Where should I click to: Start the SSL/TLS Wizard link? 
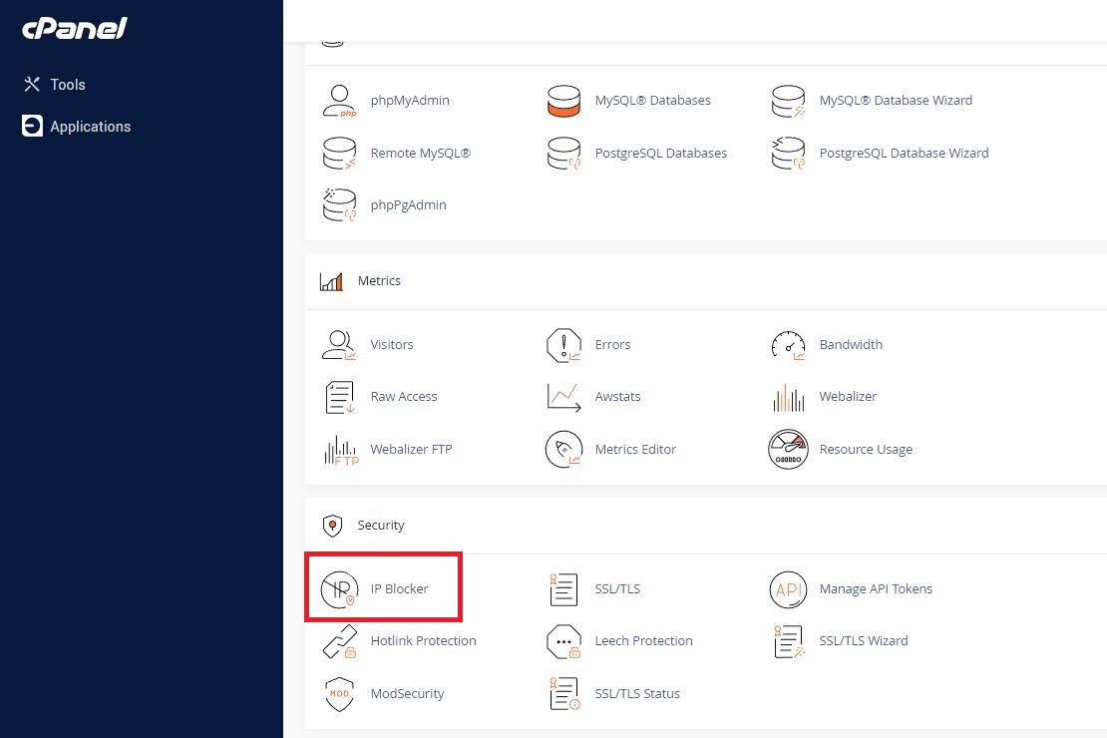(864, 640)
